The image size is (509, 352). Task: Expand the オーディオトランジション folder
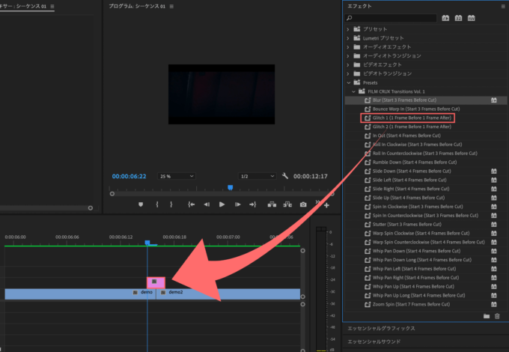pos(348,56)
